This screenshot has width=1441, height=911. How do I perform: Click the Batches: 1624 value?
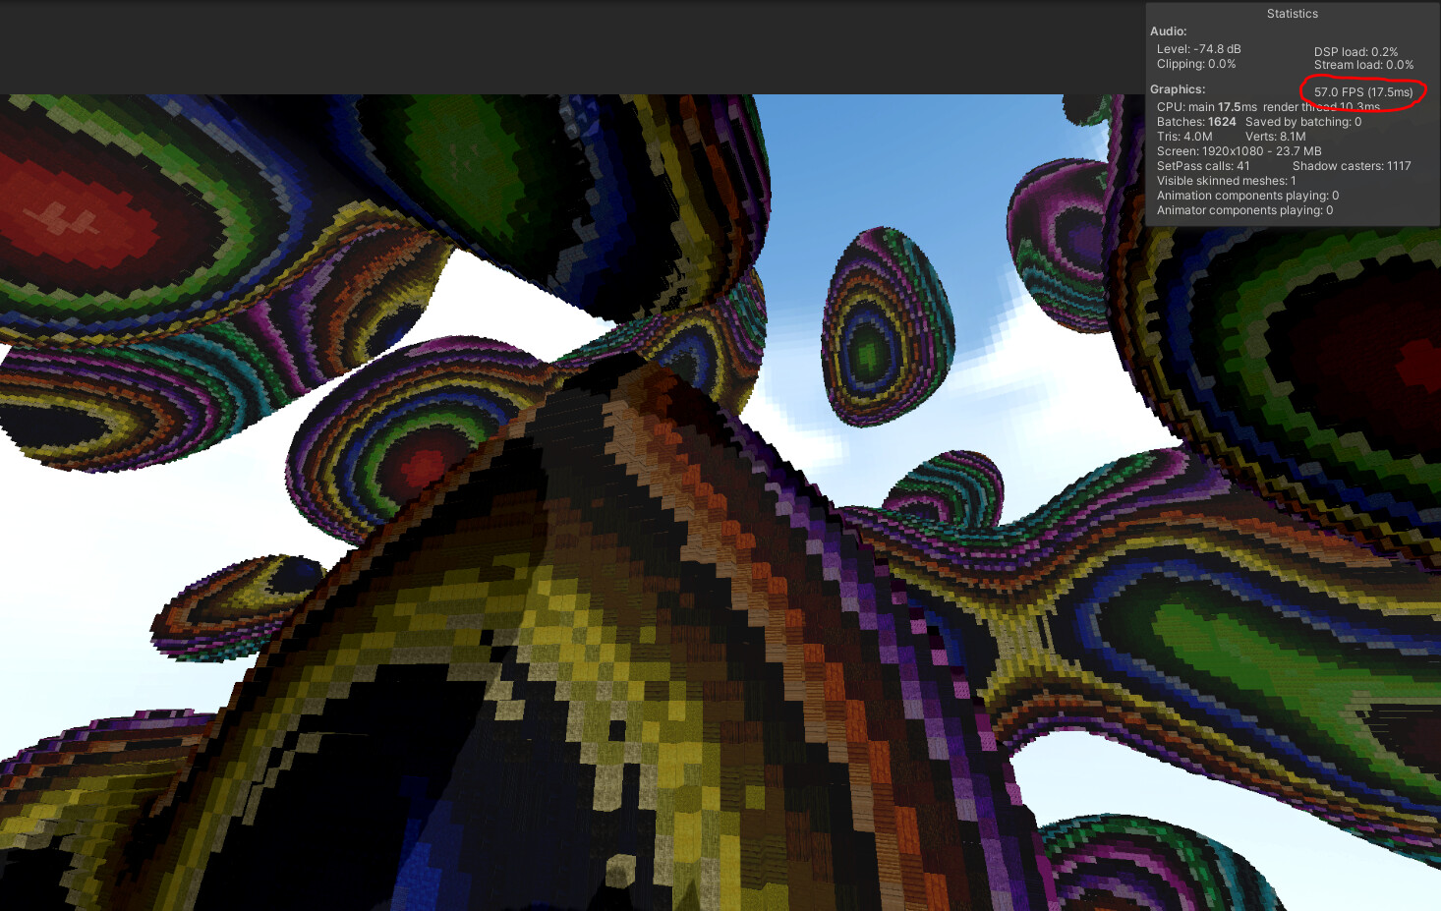pos(1196,122)
